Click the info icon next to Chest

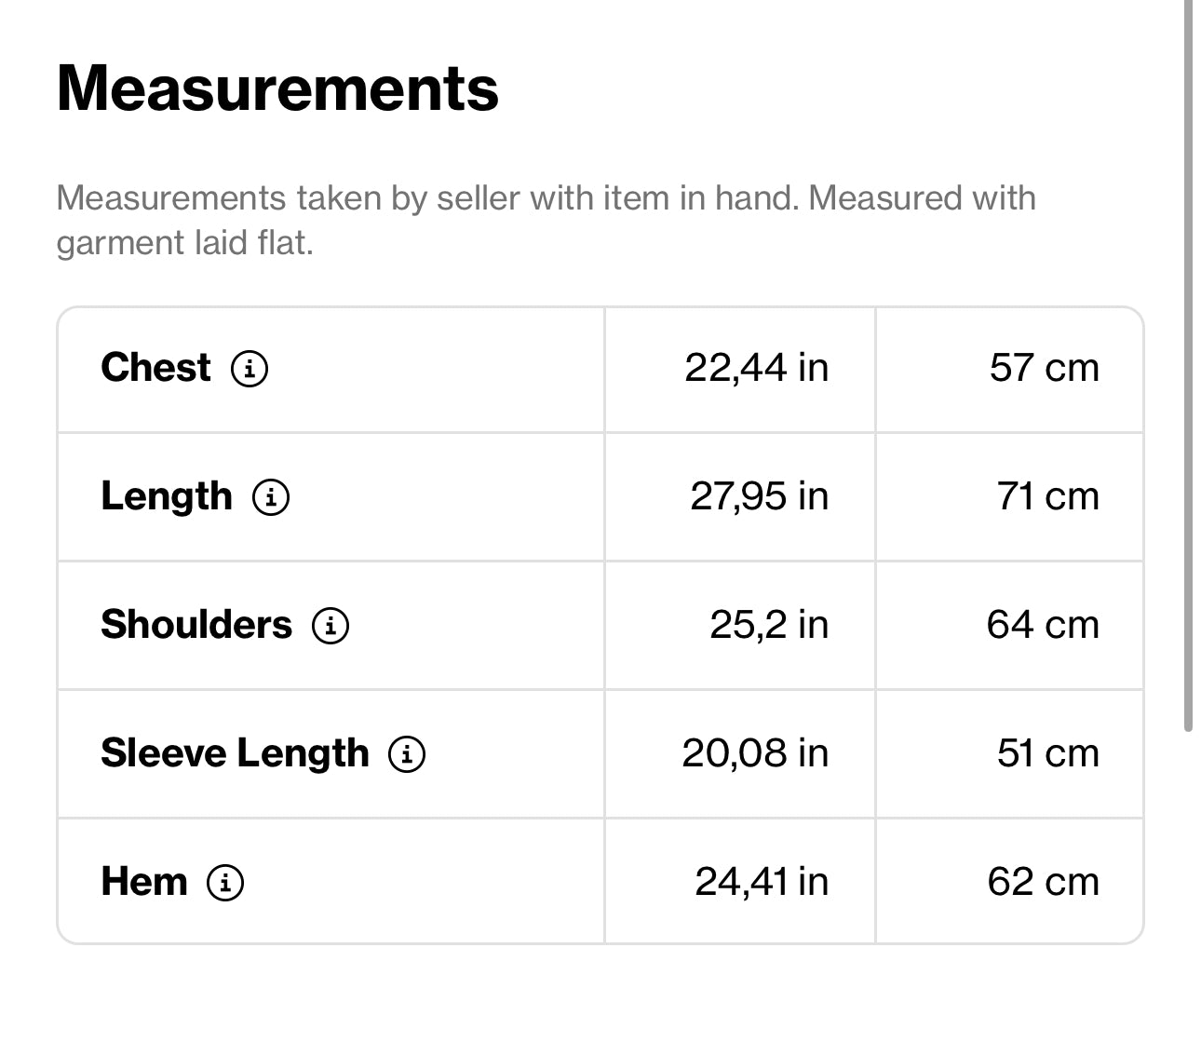tap(250, 368)
